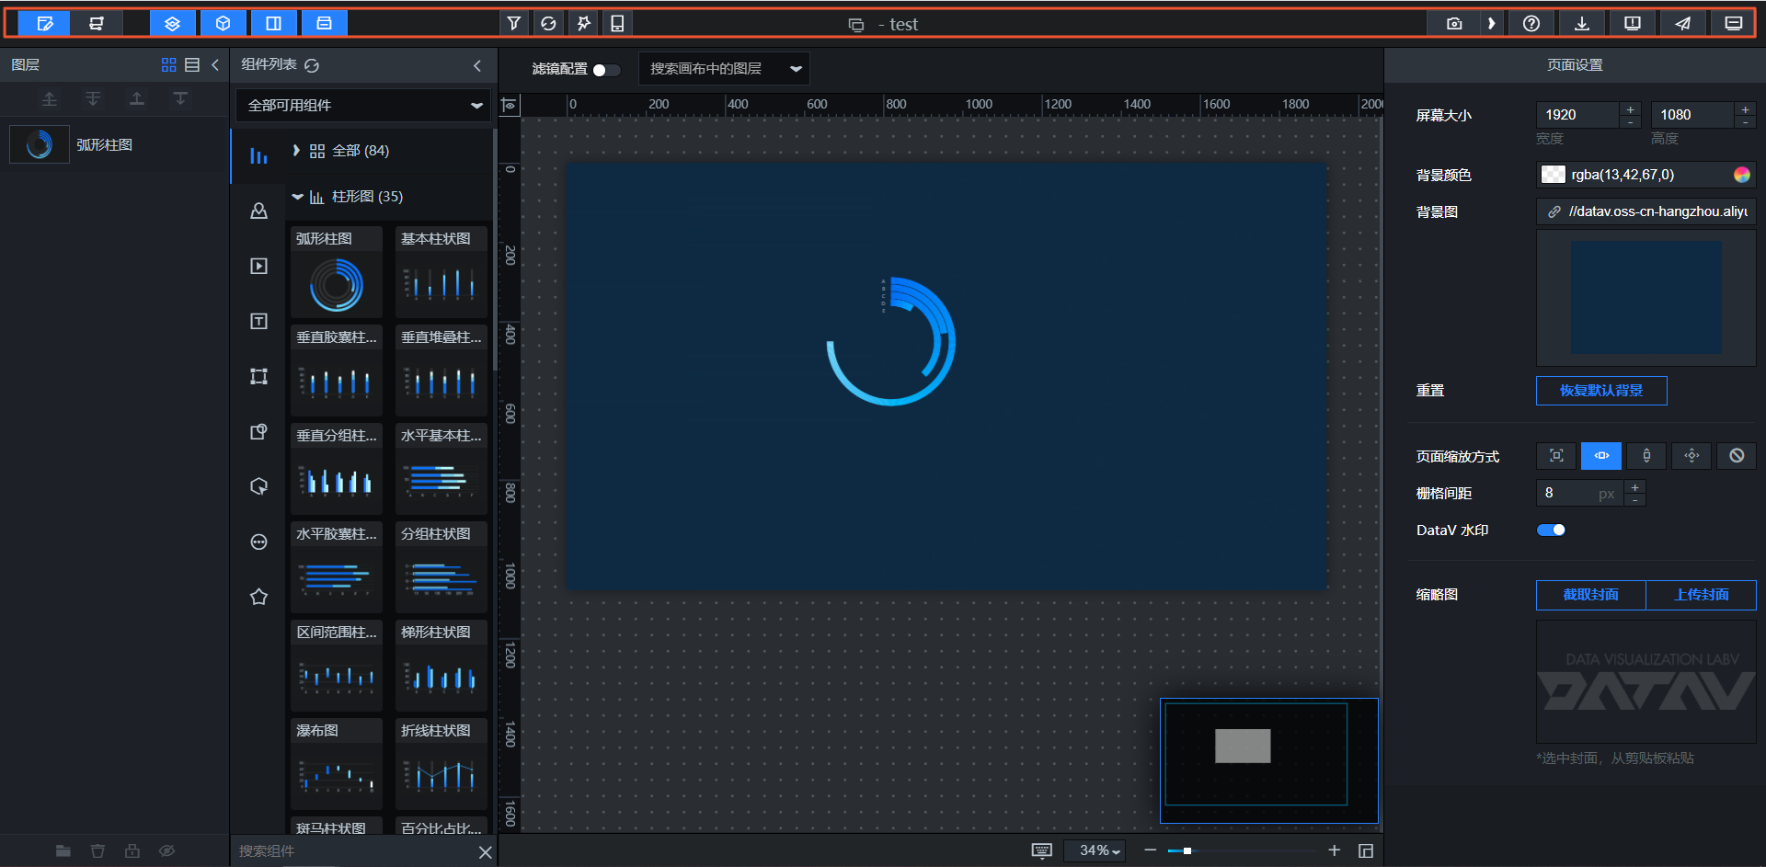The image size is (1766, 867).
Task: Toggle the eye visibility icon at layers footer
Action: 166,851
